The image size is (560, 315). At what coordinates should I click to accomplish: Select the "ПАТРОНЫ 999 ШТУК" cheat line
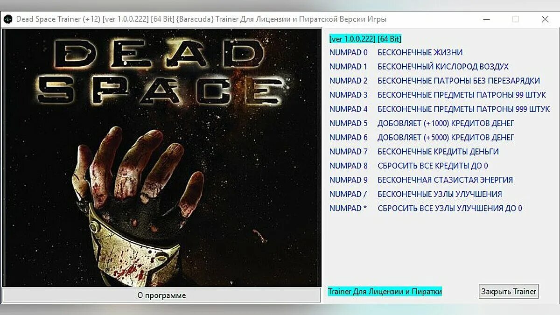pyautogui.click(x=464, y=109)
